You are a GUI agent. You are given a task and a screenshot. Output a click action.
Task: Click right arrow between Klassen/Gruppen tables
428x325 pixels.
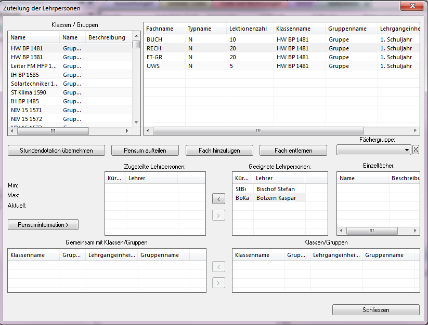[x=219, y=283]
